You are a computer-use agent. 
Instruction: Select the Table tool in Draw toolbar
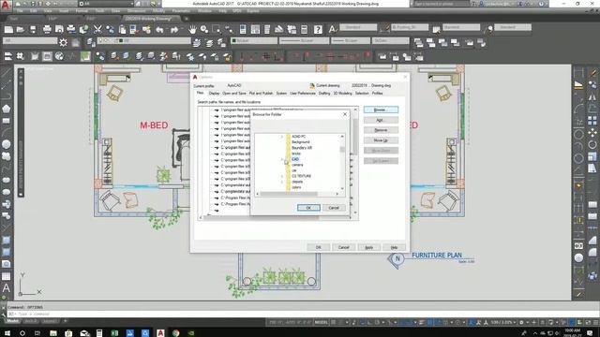coord(7,276)
